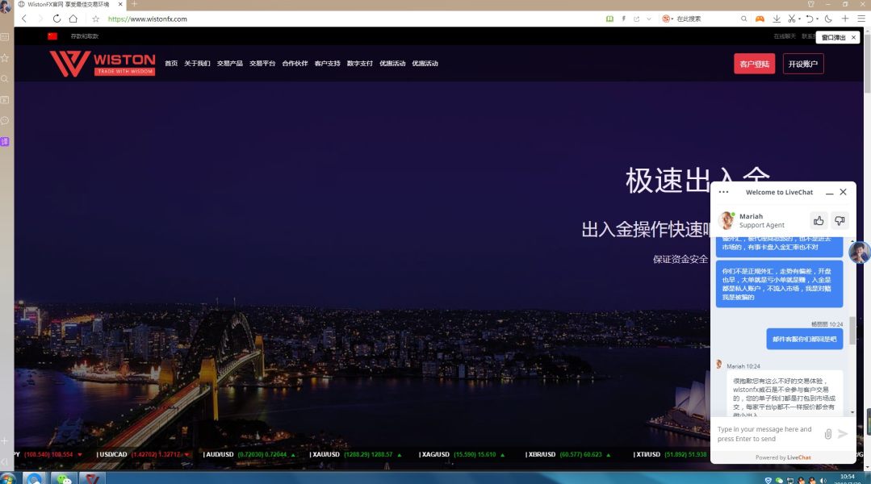
Task: Open the 交易产品 navigation menu
Action: [229, 64]
